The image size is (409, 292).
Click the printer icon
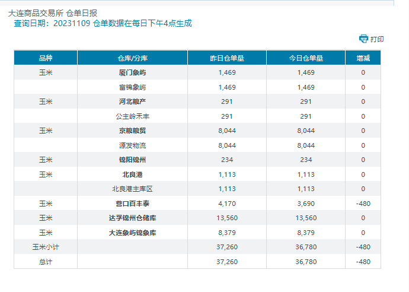pos(363,39)
